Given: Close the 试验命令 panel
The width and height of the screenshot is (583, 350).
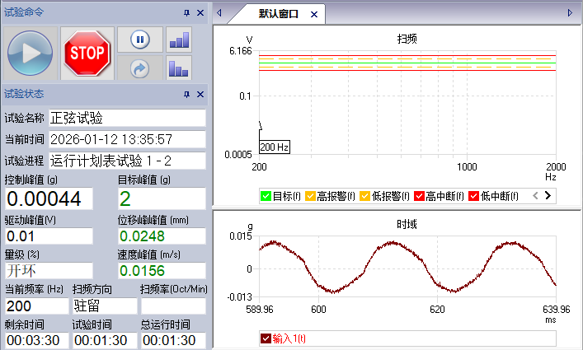Looking at the screenshot, I should tap(201, 12).
